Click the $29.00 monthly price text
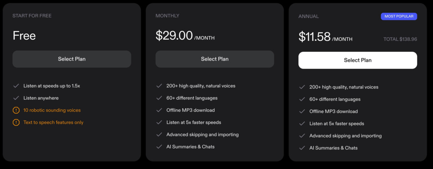Image resolution: width=433 pixels, height=169 pixels. (x=174, y=35)
